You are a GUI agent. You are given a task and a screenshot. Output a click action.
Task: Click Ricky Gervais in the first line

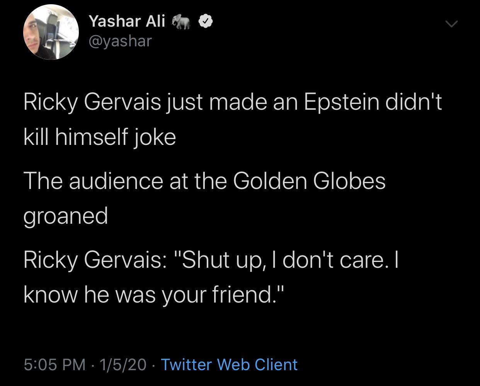[x=92, y=102]
